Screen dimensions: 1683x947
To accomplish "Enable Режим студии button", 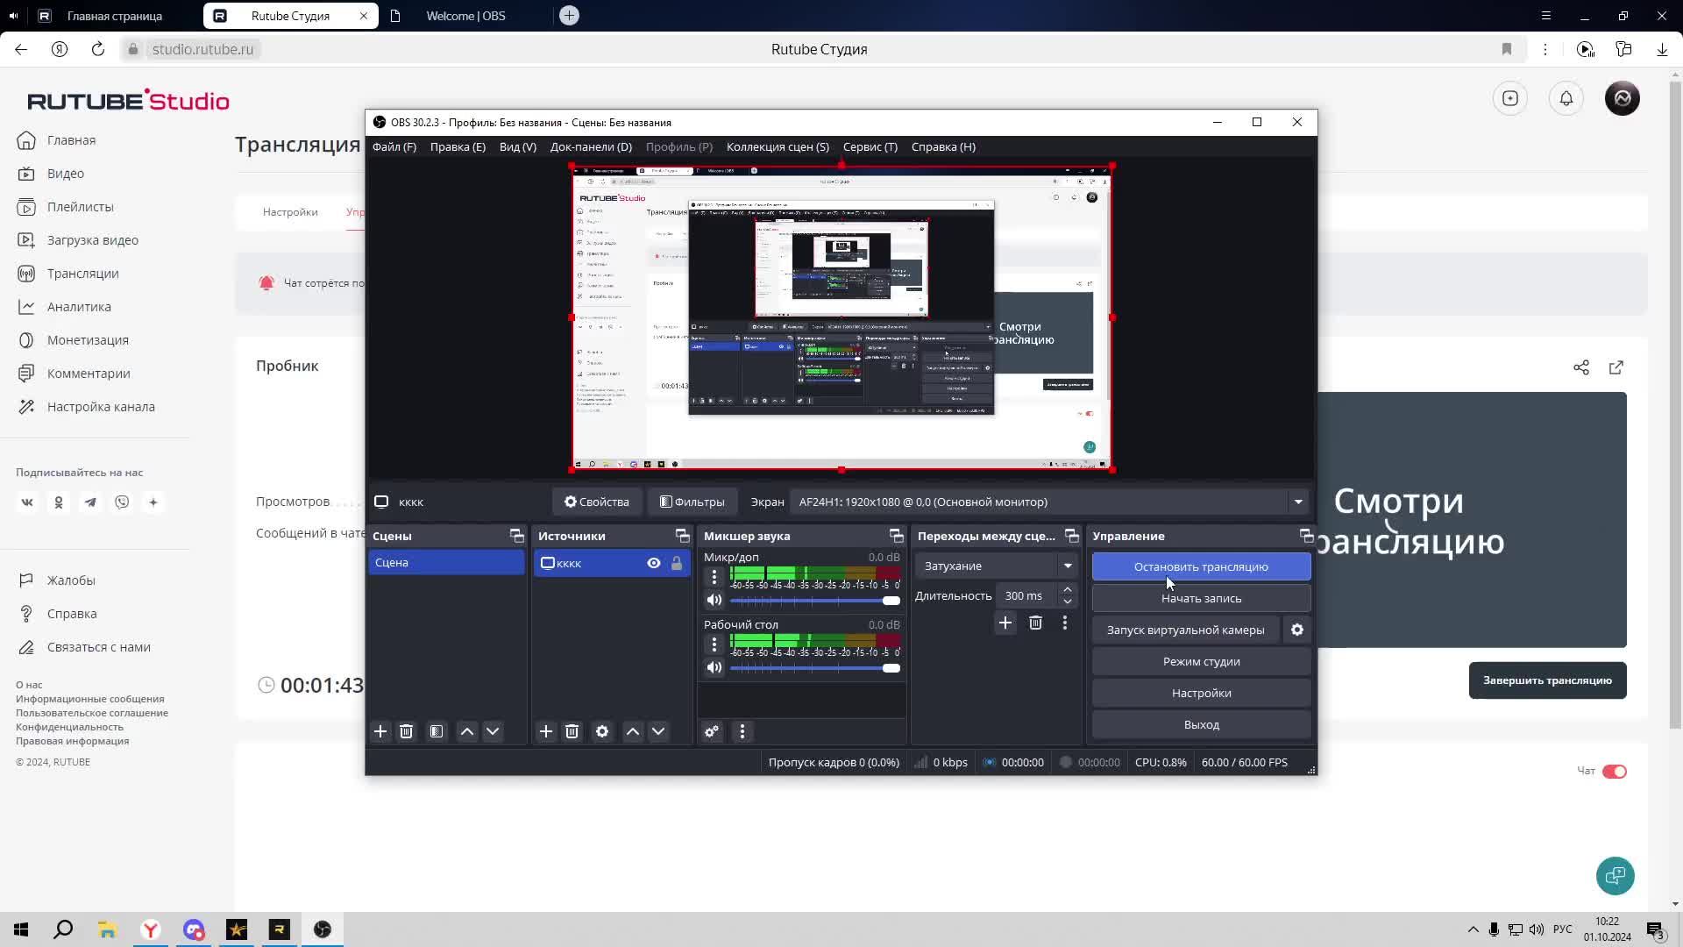I will click(1201, 661).
